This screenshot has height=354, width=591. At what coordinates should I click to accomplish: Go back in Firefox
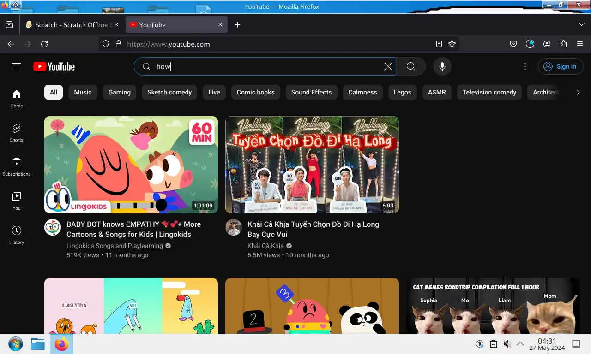pos(11,44)
